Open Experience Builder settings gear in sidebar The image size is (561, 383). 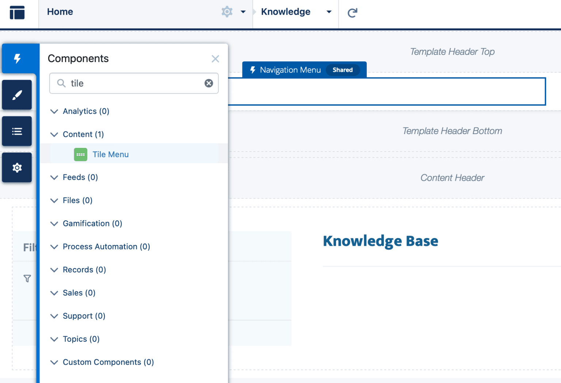click(x=17, y=167)
